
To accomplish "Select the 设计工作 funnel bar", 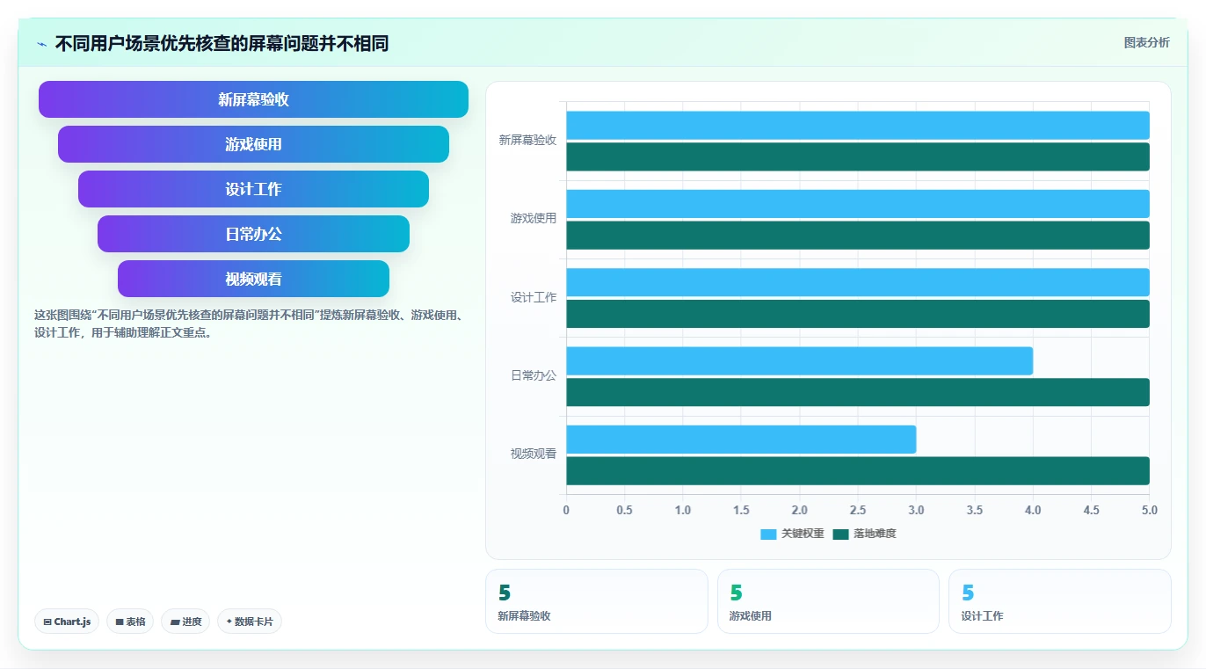I will (253, 189).
